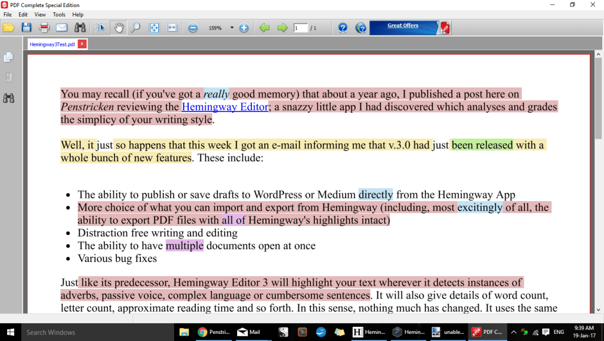Zoom in using the plus icon
Image resolution: width=604 pixels, height=341 pixels.
(244, 27)
